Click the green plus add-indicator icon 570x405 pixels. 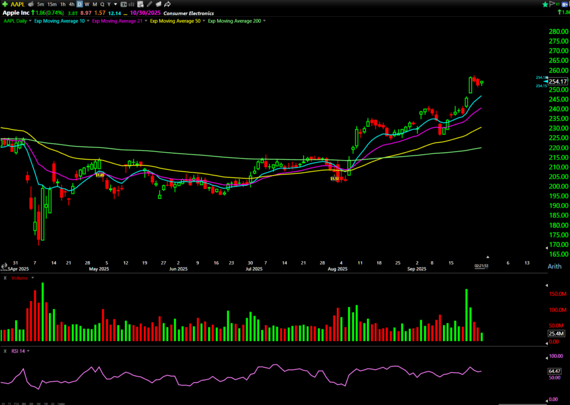(x=6, y=4)
